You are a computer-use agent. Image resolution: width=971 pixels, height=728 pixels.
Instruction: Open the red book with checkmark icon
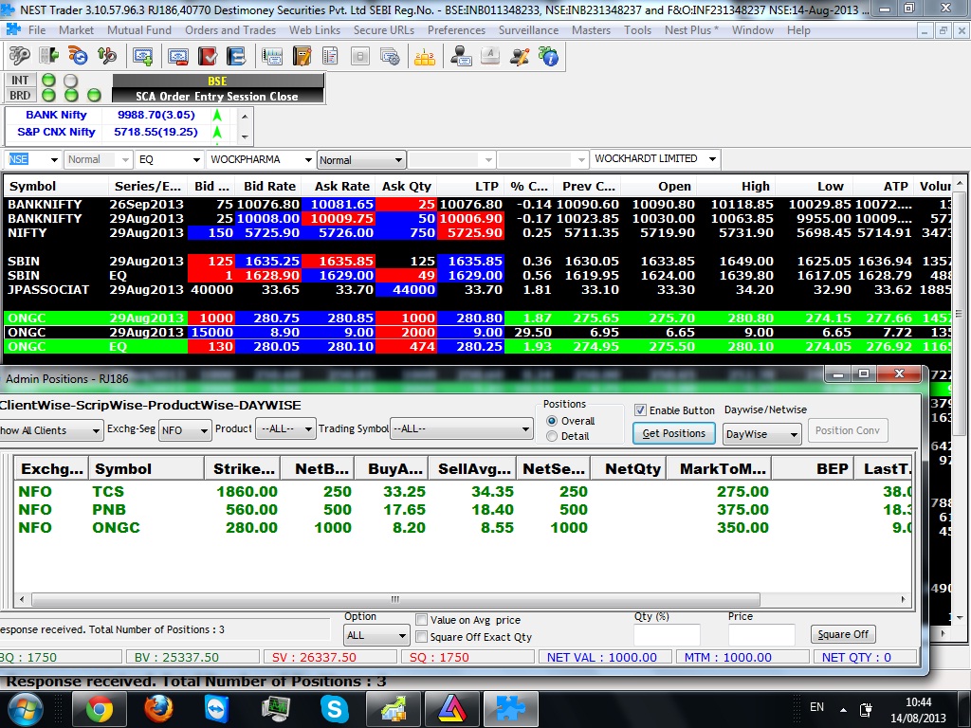[207, 57]
